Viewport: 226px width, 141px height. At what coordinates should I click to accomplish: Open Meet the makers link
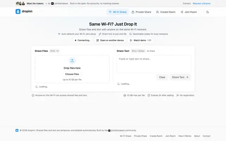(x=35, y=4)
